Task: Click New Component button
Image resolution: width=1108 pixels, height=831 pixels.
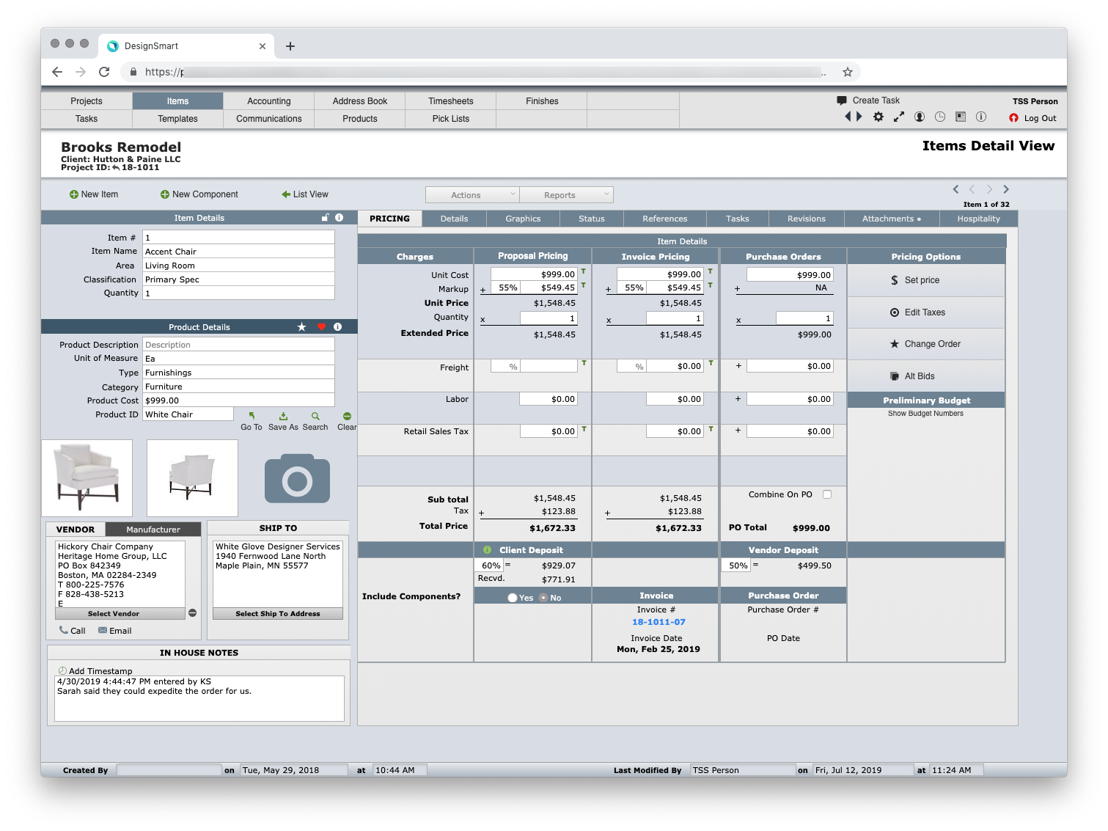Action: click(199, 194)
